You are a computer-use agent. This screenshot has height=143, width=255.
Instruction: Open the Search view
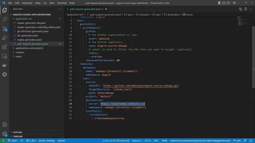click(4, 19)
